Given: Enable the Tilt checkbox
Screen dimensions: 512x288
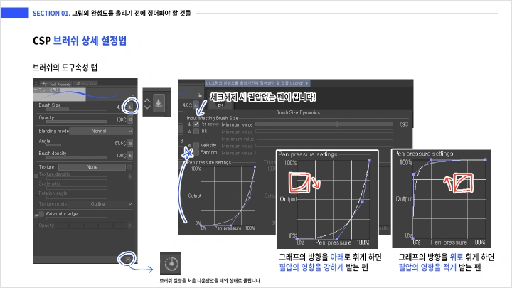Looking at the screenshot, I should [x=196, y=131].
